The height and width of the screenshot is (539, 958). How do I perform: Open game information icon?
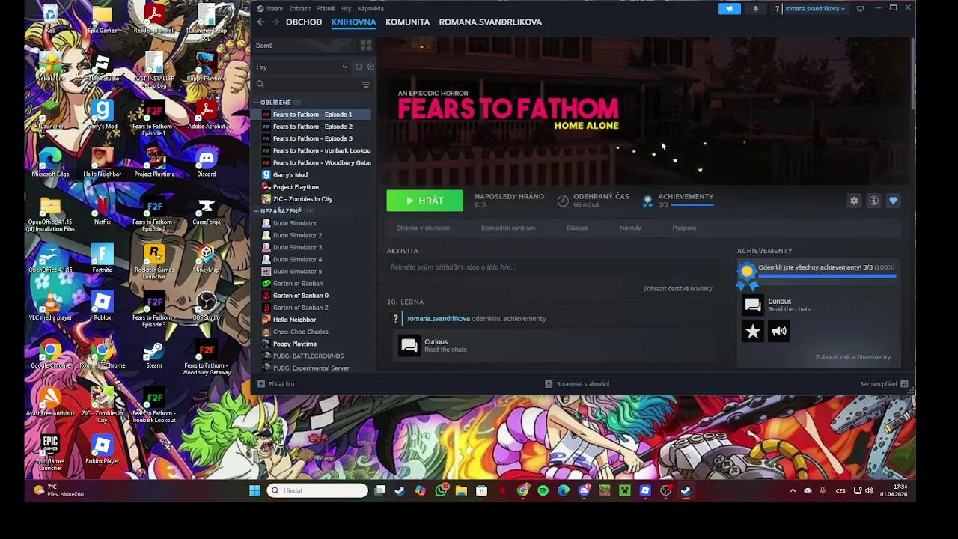(873, 201)
